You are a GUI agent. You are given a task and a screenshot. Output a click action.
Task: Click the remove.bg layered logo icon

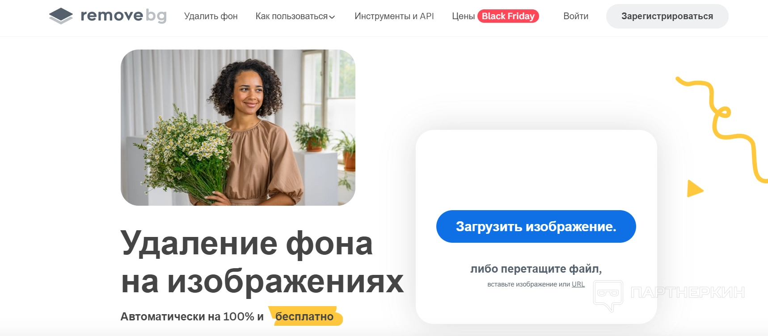coord(61,16)
